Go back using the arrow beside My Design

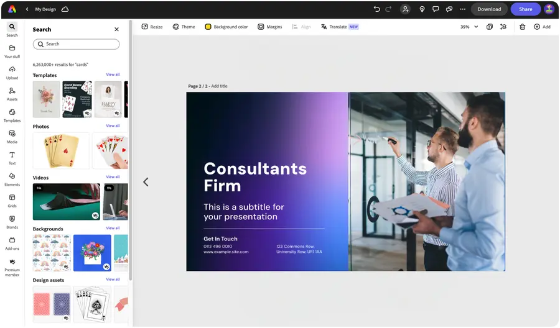click(27, 9)
